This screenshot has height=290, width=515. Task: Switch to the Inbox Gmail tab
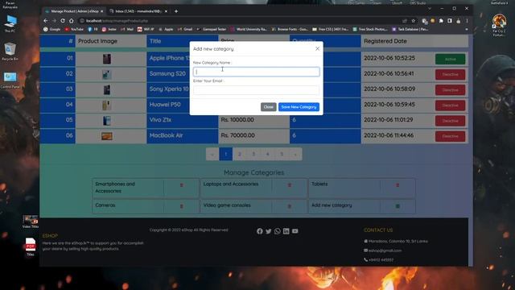[138, 11]
